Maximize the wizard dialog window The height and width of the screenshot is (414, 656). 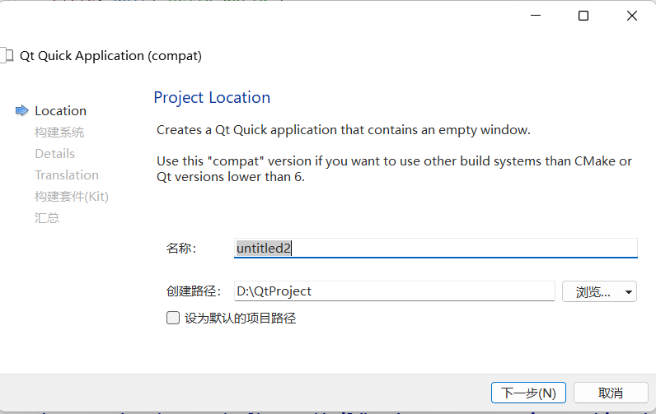(583, 16)
